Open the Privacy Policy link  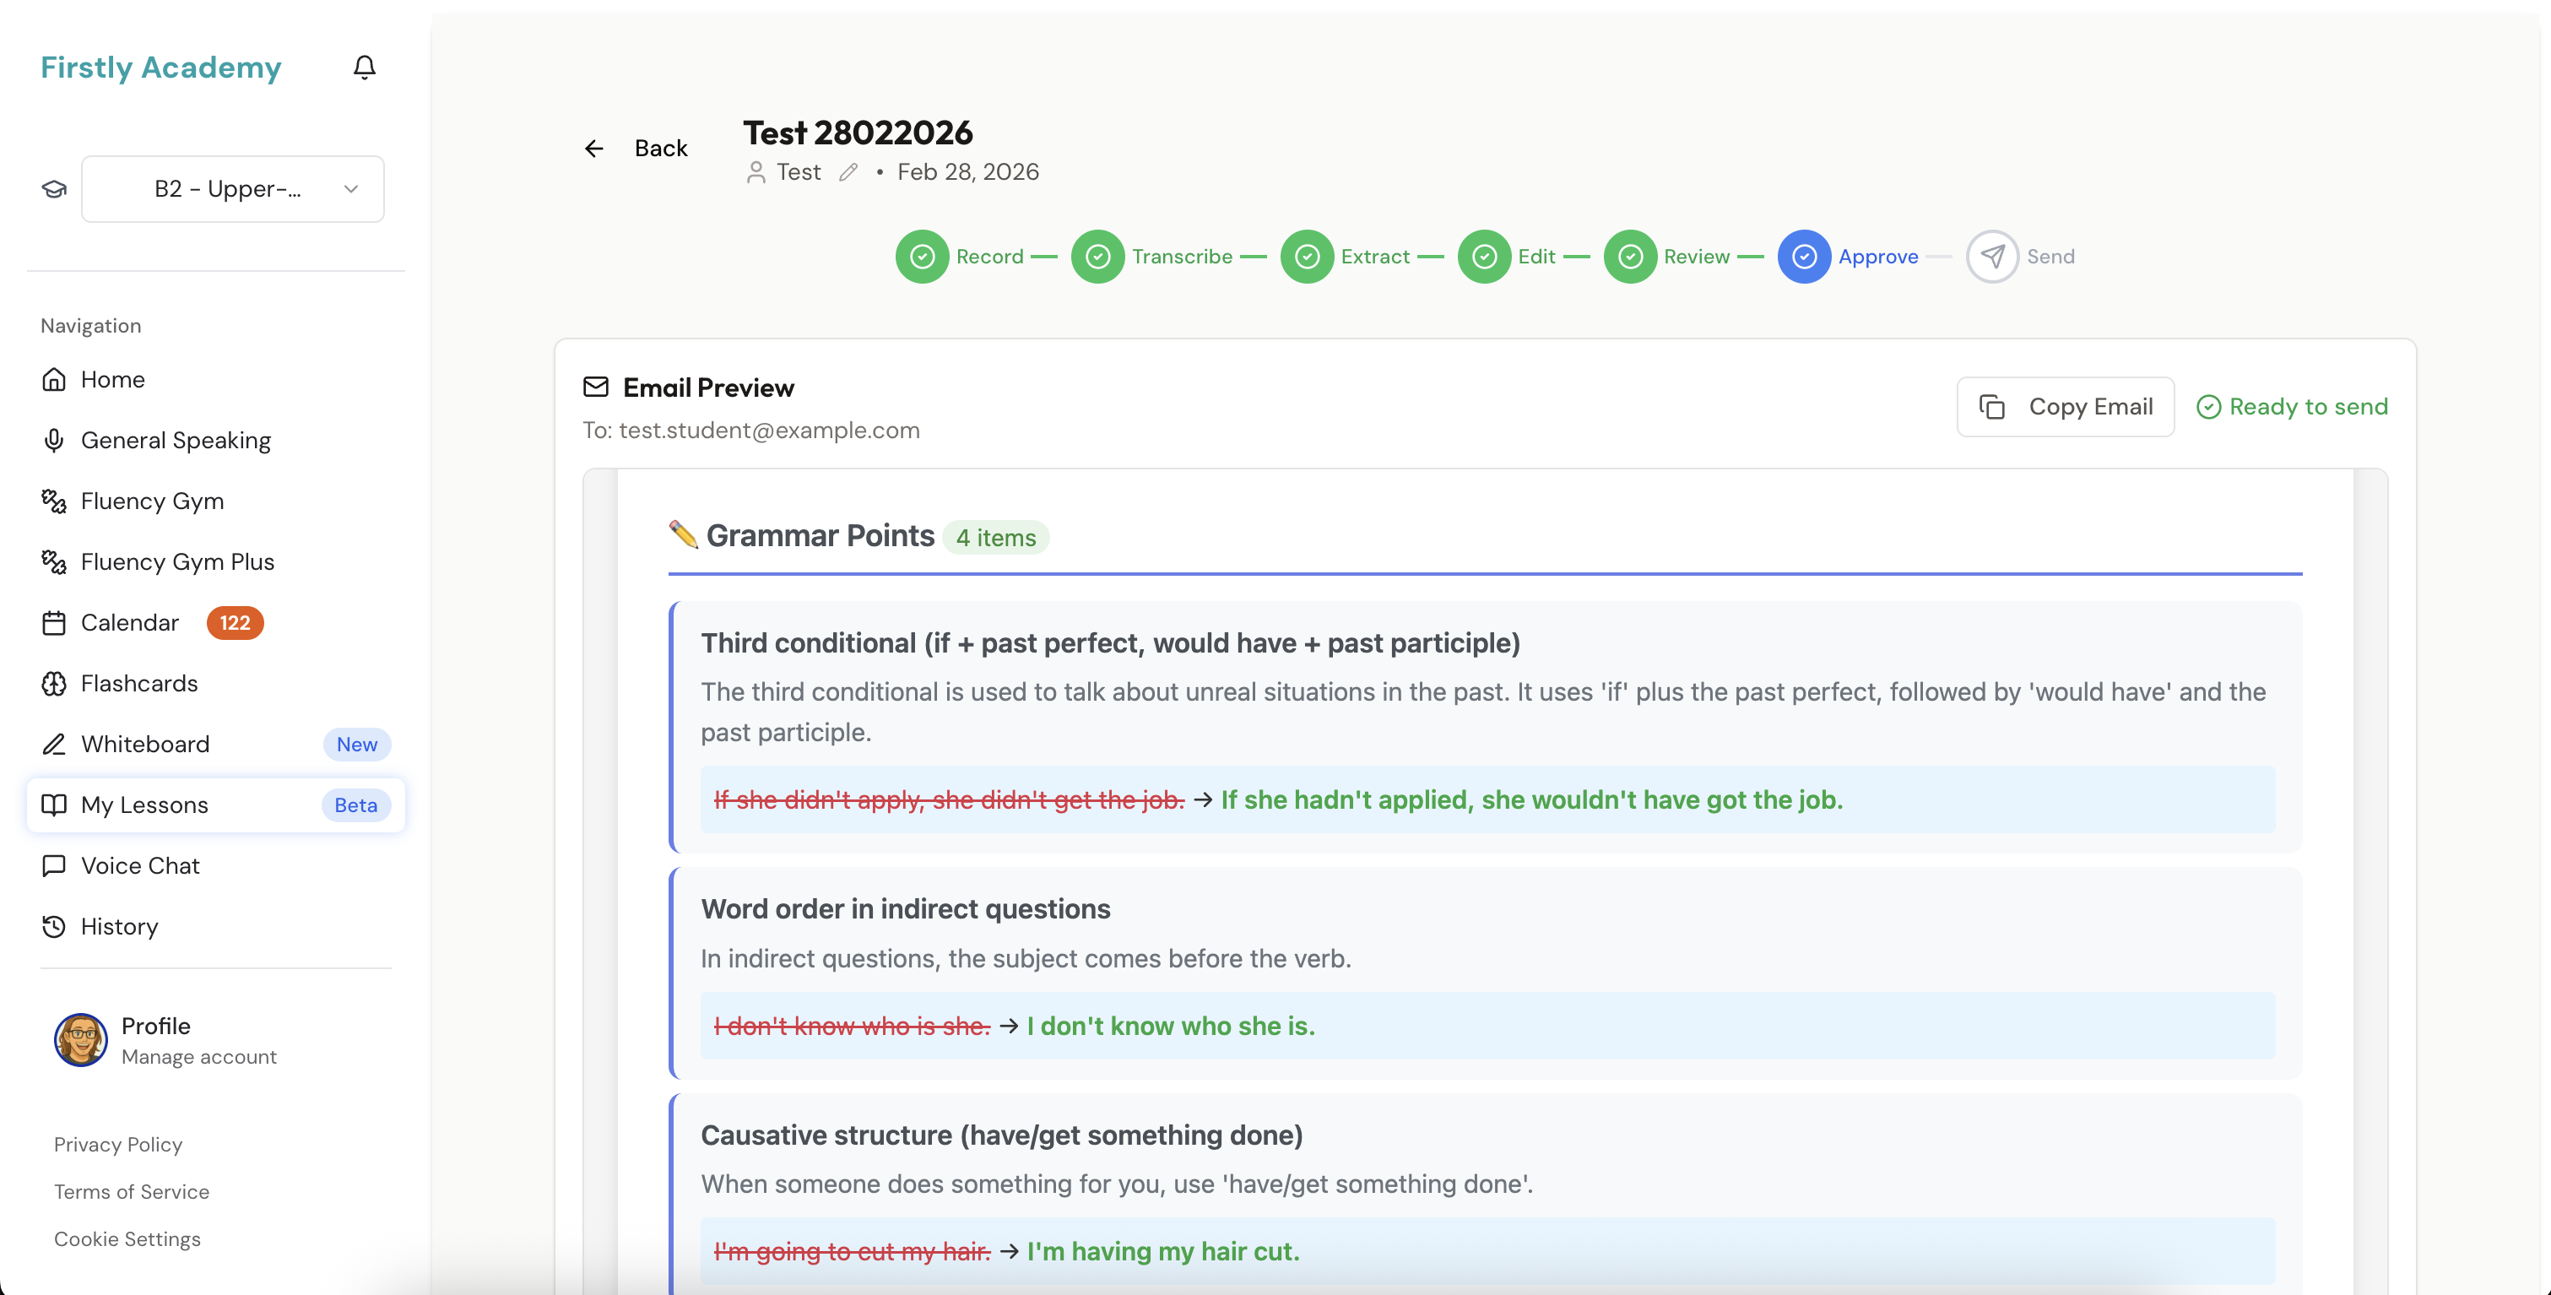point(118,1144)
